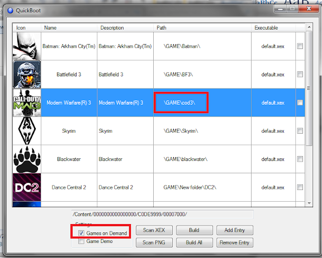Click the Dance Central 2 DC2 icon
The image size is (322, 258).
[x=27, y=187]
